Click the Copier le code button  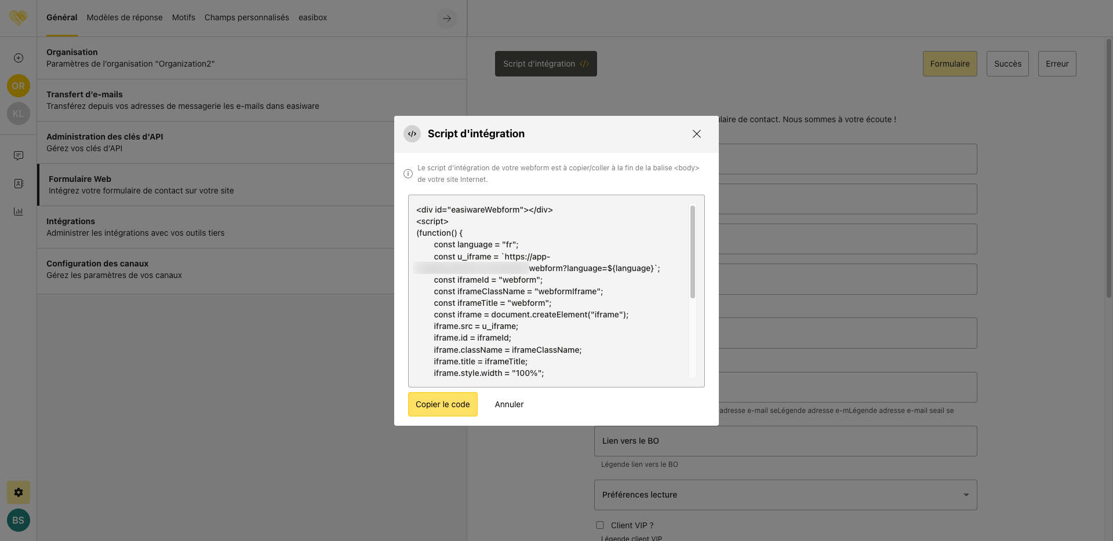[443, 404]
